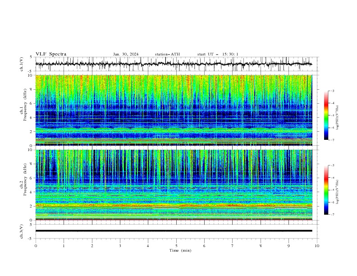Click time axis tick label "5" at the bottom
The image size is (357, 276).
coord(176,246)
